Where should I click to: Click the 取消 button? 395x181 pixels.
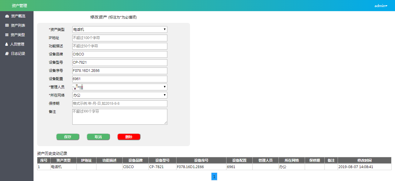[98, 137]
